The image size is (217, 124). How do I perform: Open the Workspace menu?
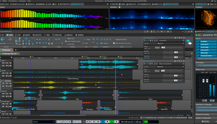click(x=22, y=1)
